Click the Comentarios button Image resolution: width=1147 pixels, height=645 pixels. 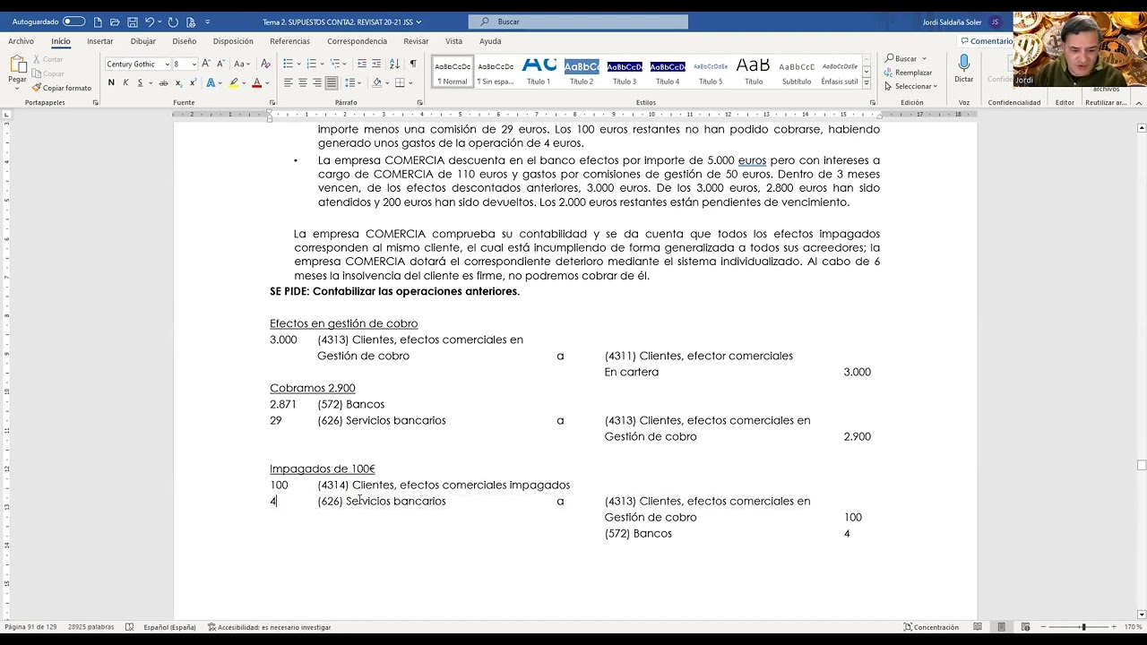tap(987, 41)
